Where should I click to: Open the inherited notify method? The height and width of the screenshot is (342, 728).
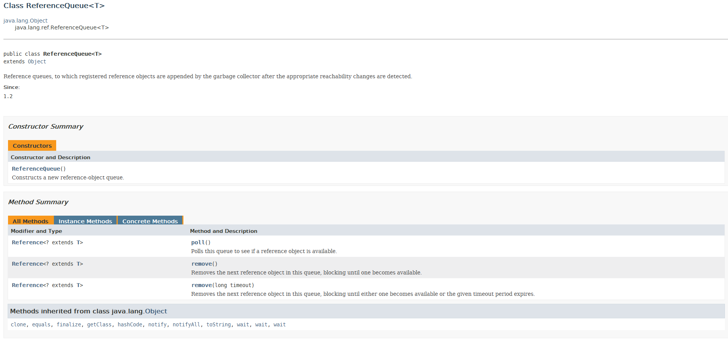(157, 324)
